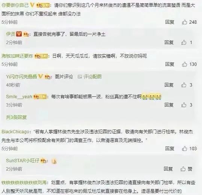Like the comment with 130 likes
202x195 pixels.
[x=184, y=64]
